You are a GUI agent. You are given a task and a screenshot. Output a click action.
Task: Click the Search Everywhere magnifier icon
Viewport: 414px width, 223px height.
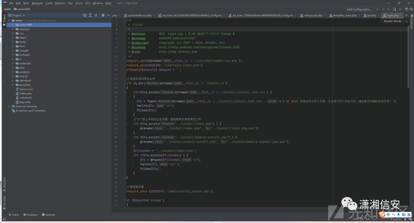click(x=411, y=9)
